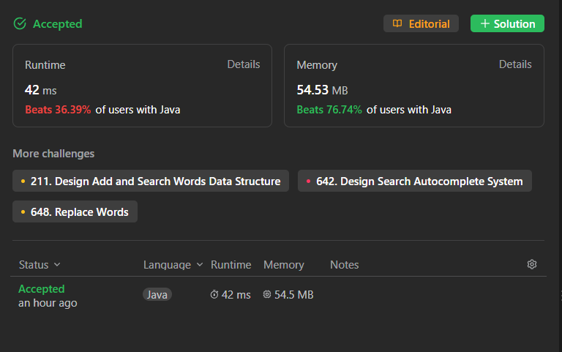The height and width of the screenshot is (352, 562).
Task: Open the Accepted submission from an hour ago
Action: pyautogui.click(x=42, y=289)
